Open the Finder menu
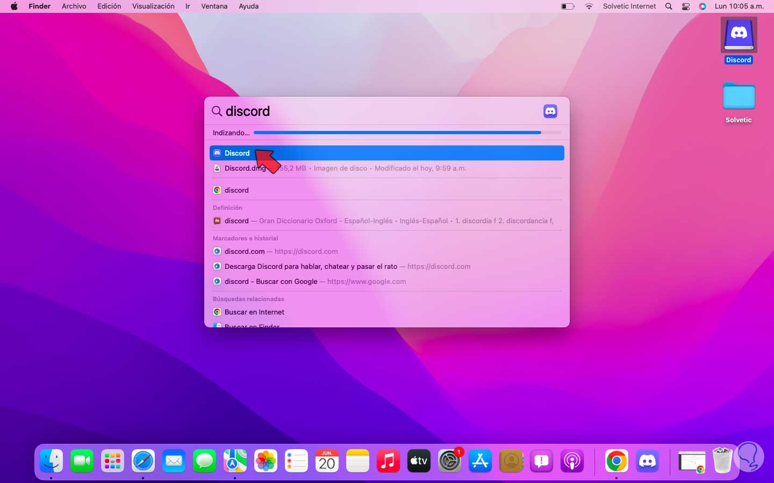The height and width of the screenshot is (483, 774). point(40,6)
